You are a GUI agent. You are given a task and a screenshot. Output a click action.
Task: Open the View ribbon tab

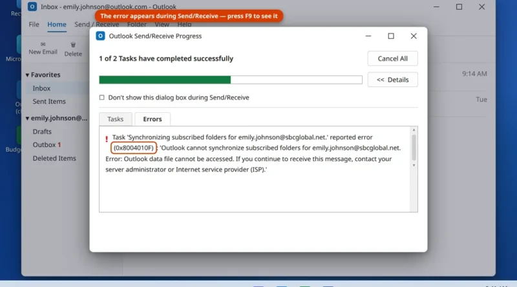click(162, 25)
